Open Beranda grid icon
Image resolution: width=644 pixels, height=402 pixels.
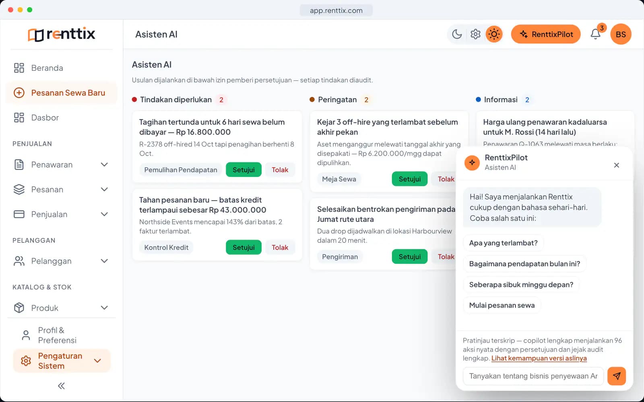[19, 68]
